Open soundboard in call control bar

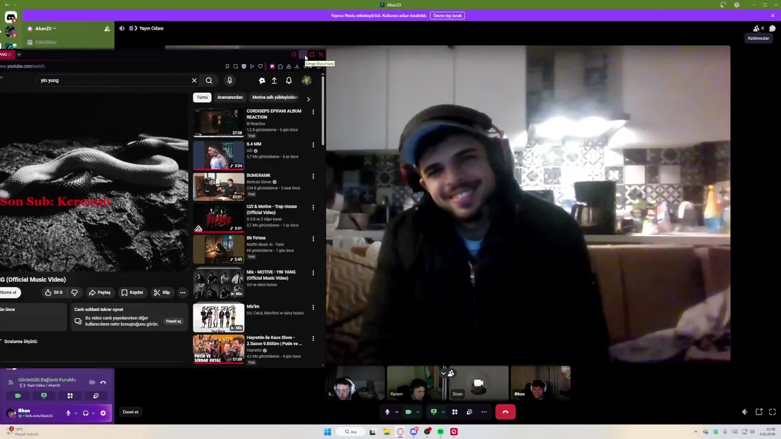click(469, 412)
